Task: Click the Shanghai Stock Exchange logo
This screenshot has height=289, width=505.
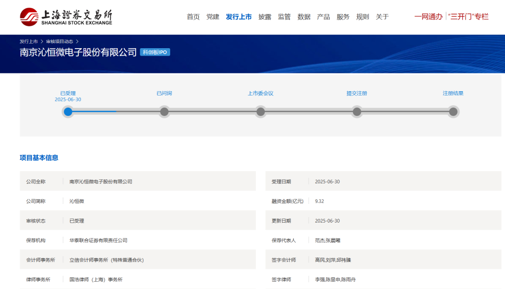Action: pyautogui.click(x=66, y=17)
